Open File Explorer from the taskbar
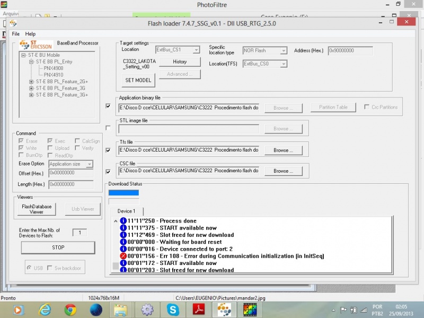 click(x=121, y=310)
